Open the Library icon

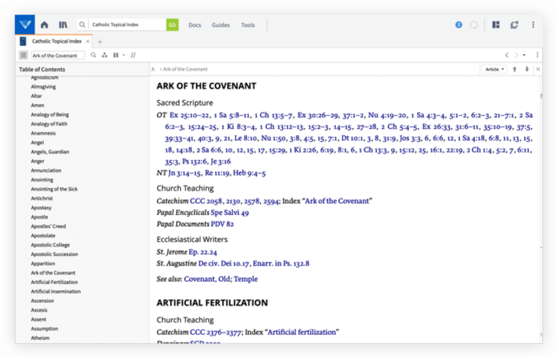coord(63,25)
